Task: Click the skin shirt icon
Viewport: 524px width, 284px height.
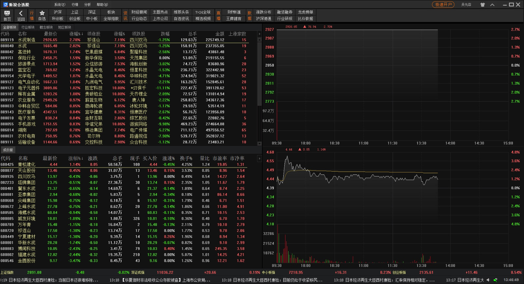Action: (x=482, y=5)
